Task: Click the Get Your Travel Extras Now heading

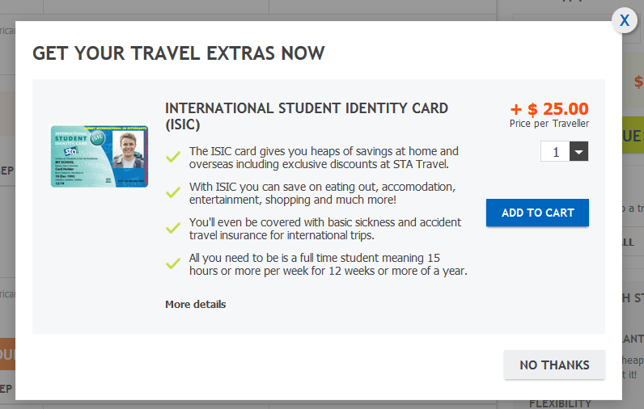Action: [178, 54]
